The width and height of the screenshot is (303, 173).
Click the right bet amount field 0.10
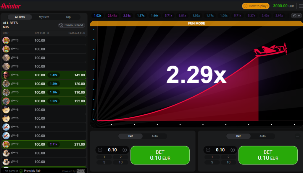(220, 150)
